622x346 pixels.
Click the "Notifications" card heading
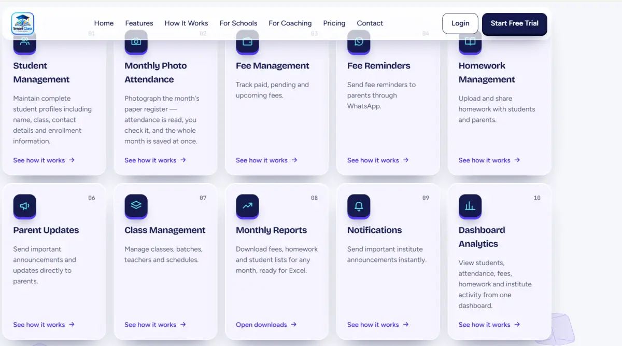tap(375, 230)
